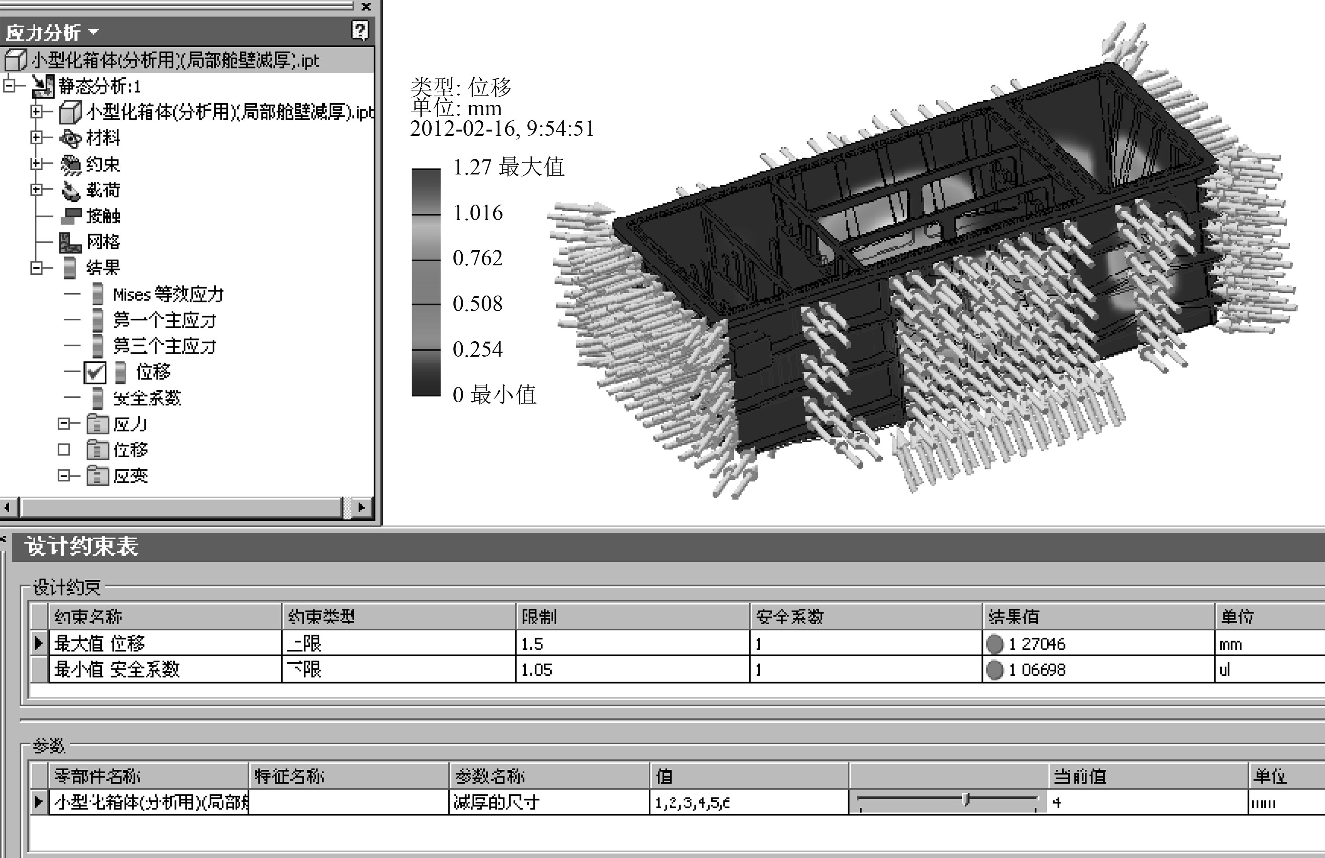Select 安全系数 safety factor result
Image resolution: width=1325 pixels, height=858 pixels.
coord(147,398)
